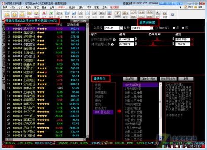Viewport: 207px width, 150px height.
Task: Move the maximum slider handle of first condition
Action: 173,39
